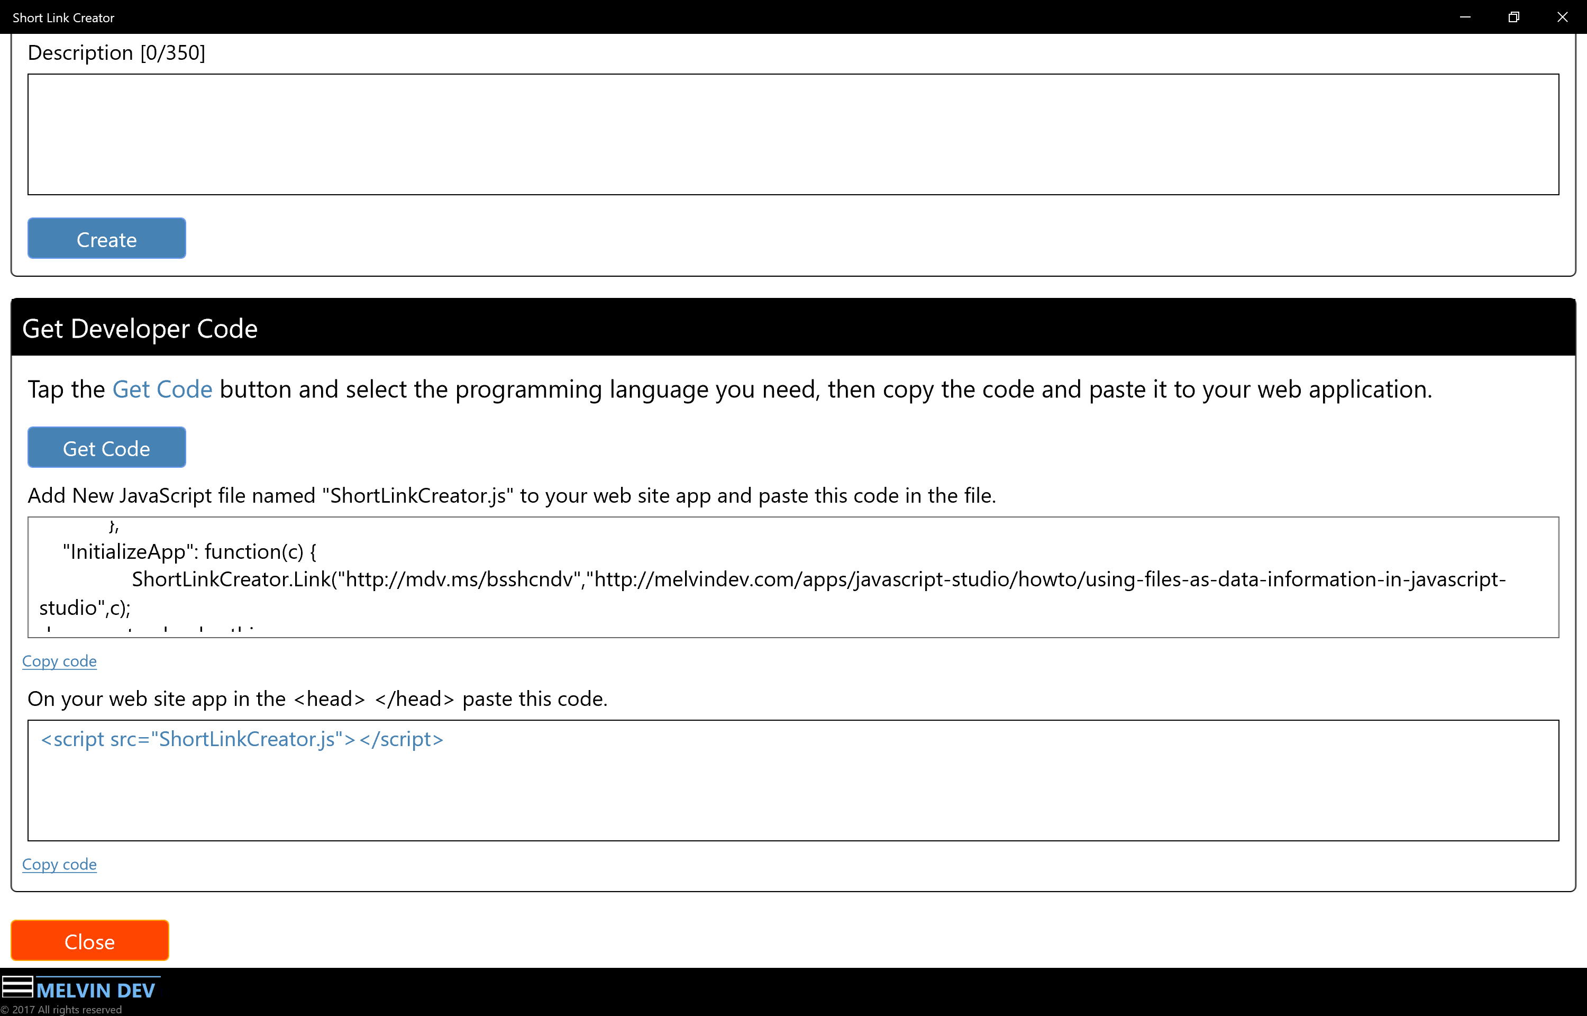
Task: Click the '"InitializeApp": function(c) {' line
Action: coord(189,551)
